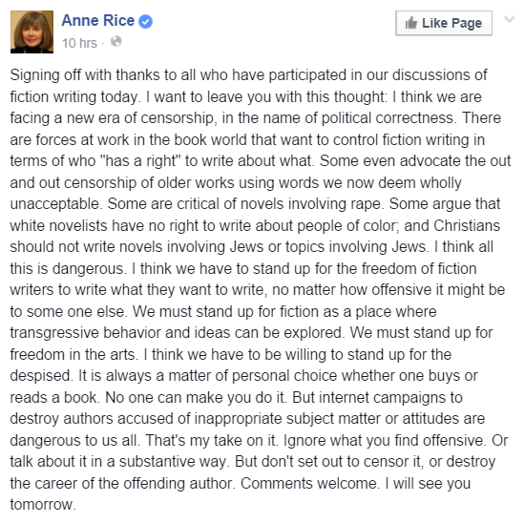Click the blue verified badge beside Anne Rice
Viewport: 525px width, 523px height.
[x=146, y=21]
